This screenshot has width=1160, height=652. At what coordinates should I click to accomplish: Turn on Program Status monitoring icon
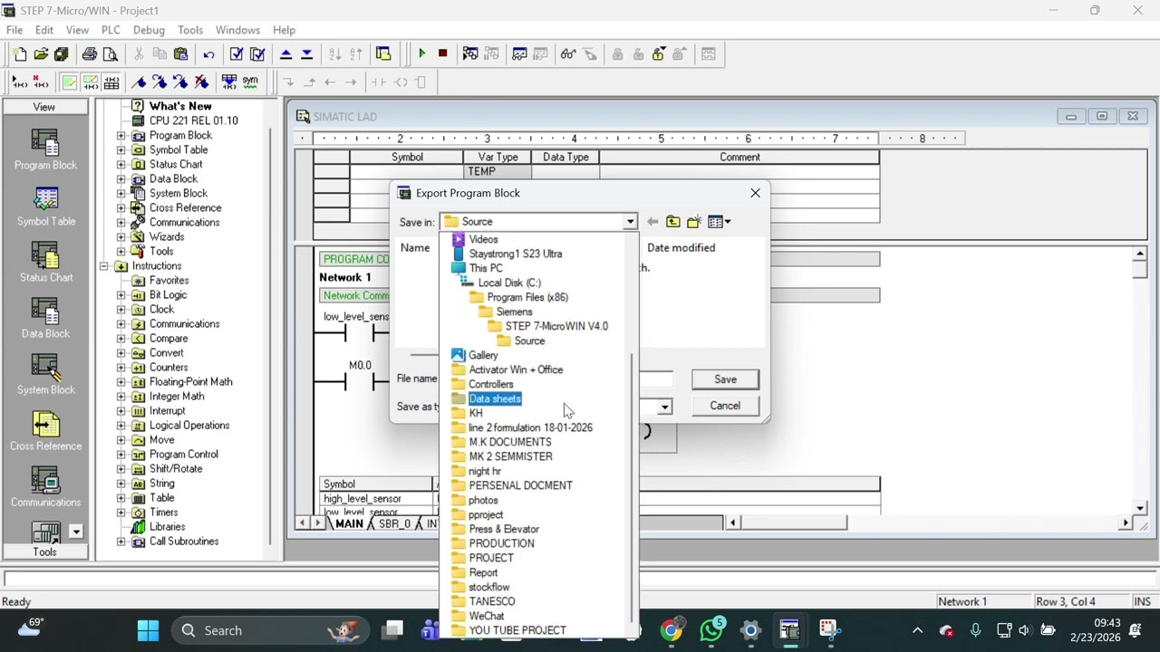[470, 54]
